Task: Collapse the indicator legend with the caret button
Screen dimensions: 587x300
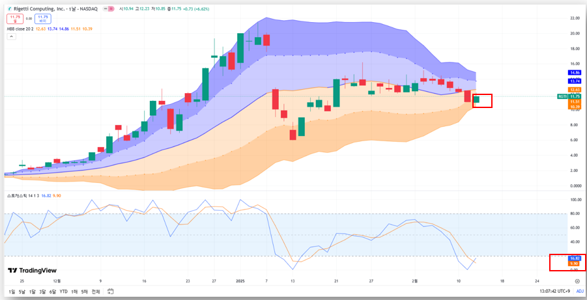Action: point(11,36)
